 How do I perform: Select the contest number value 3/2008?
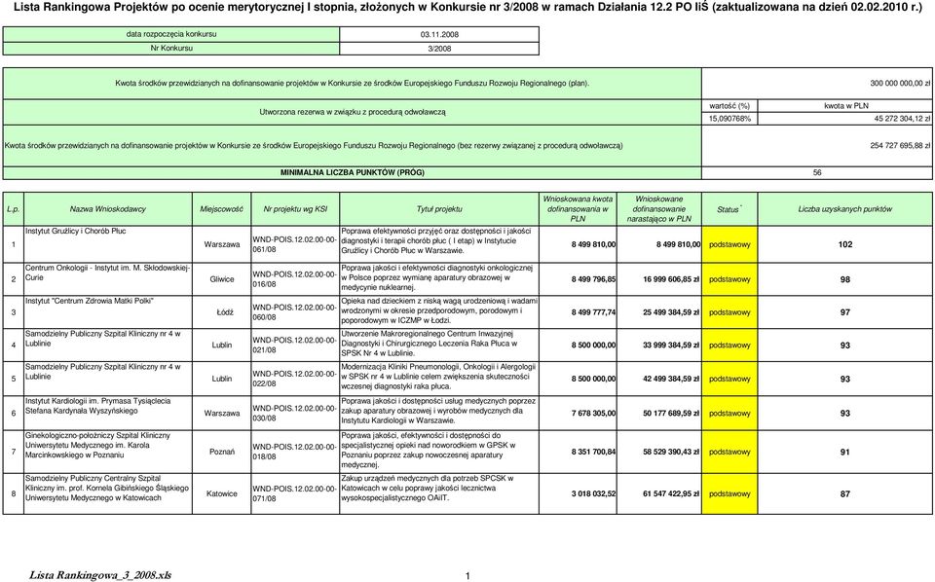pos(439,49)
